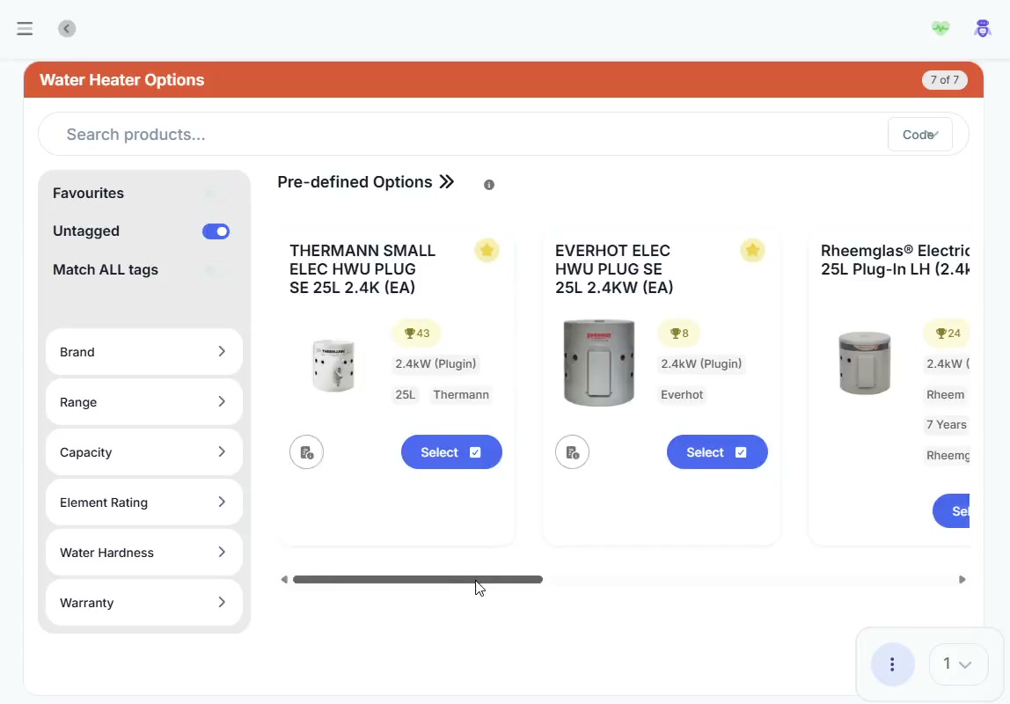Click the 7 Years warranty tag
This screenshot has height=704, width=1010.
point(947,425)
